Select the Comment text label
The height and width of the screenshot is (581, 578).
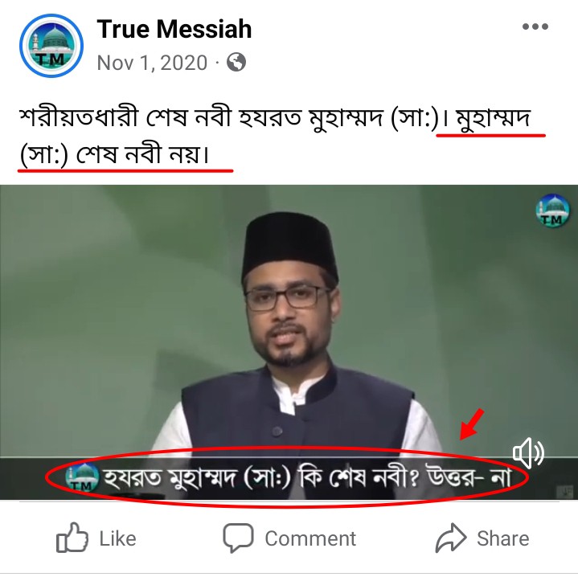point(310,538)
